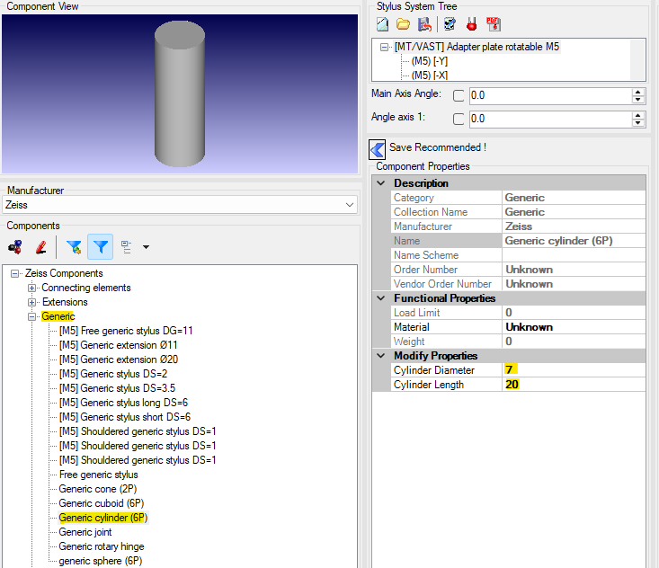
Task: Click the blue Save Recommended arrow icon
Action: [x=378, y=148]
